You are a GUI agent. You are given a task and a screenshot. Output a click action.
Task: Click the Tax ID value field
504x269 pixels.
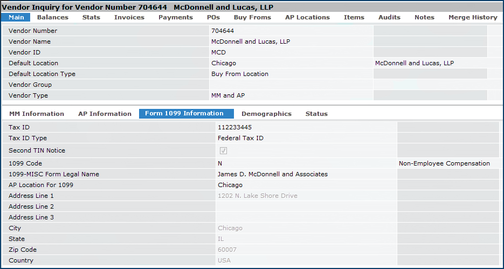[x=306, y=127]
